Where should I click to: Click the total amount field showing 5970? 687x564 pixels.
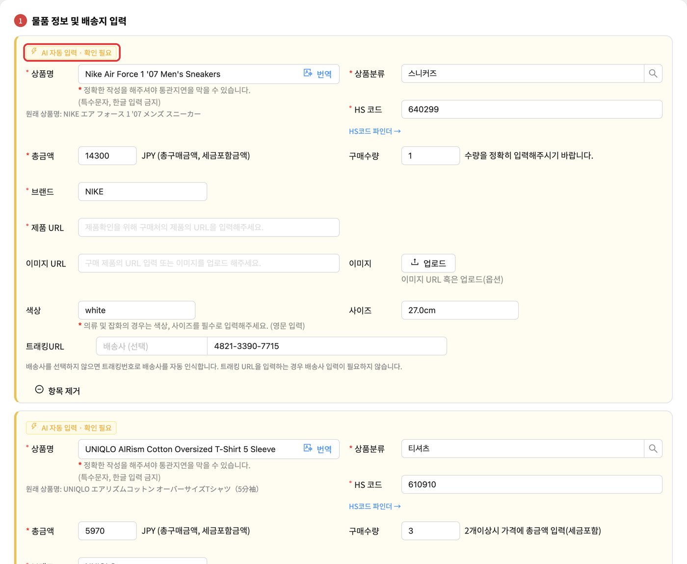(107, 531)
